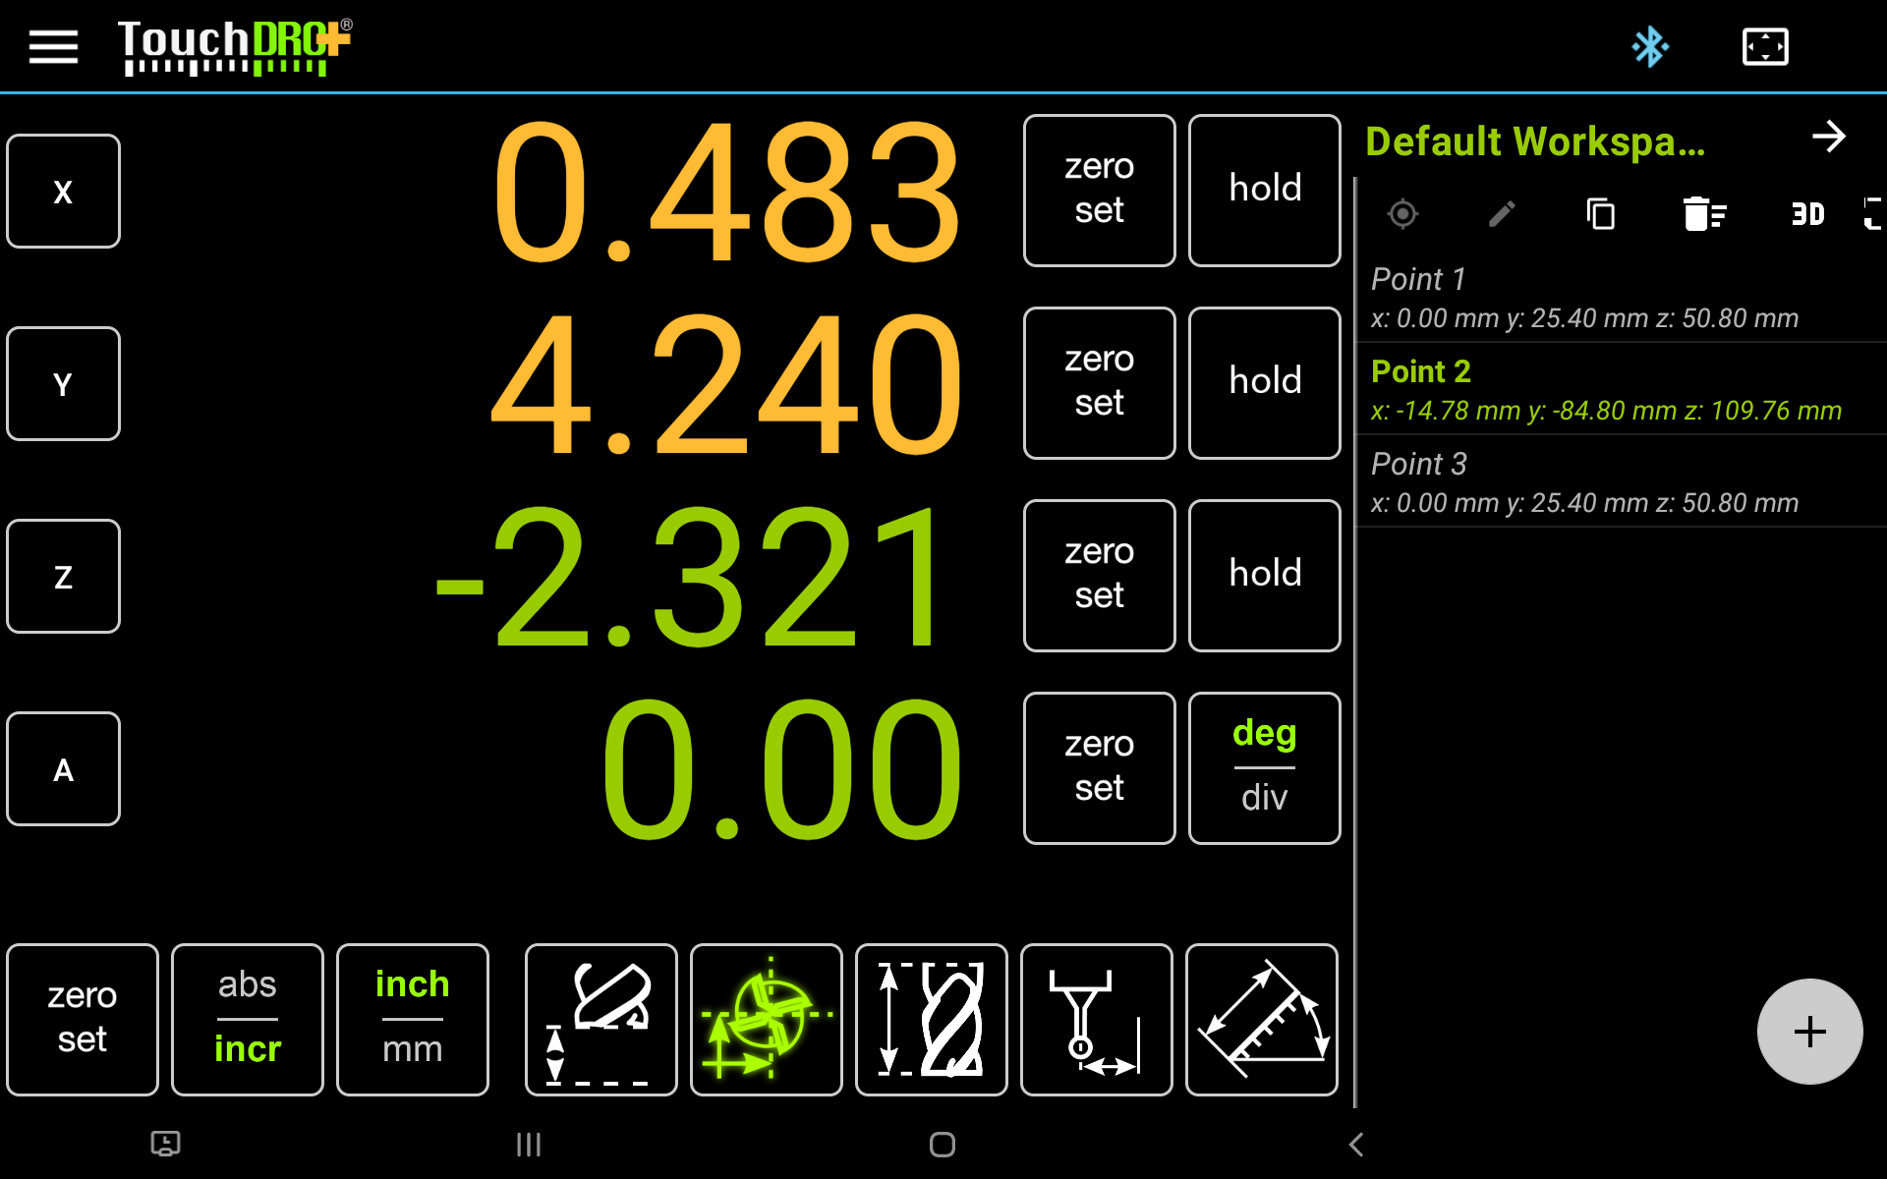
Task: Hold the Y axis reading
Action: (x=1265, y=383)
